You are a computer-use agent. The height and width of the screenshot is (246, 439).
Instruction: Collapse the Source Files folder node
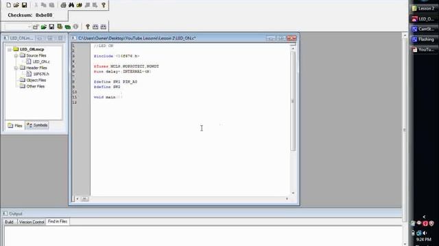[x=16, y=55]
